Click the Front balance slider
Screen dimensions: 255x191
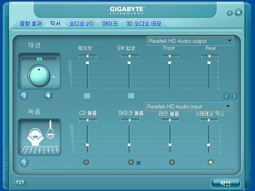170,56
